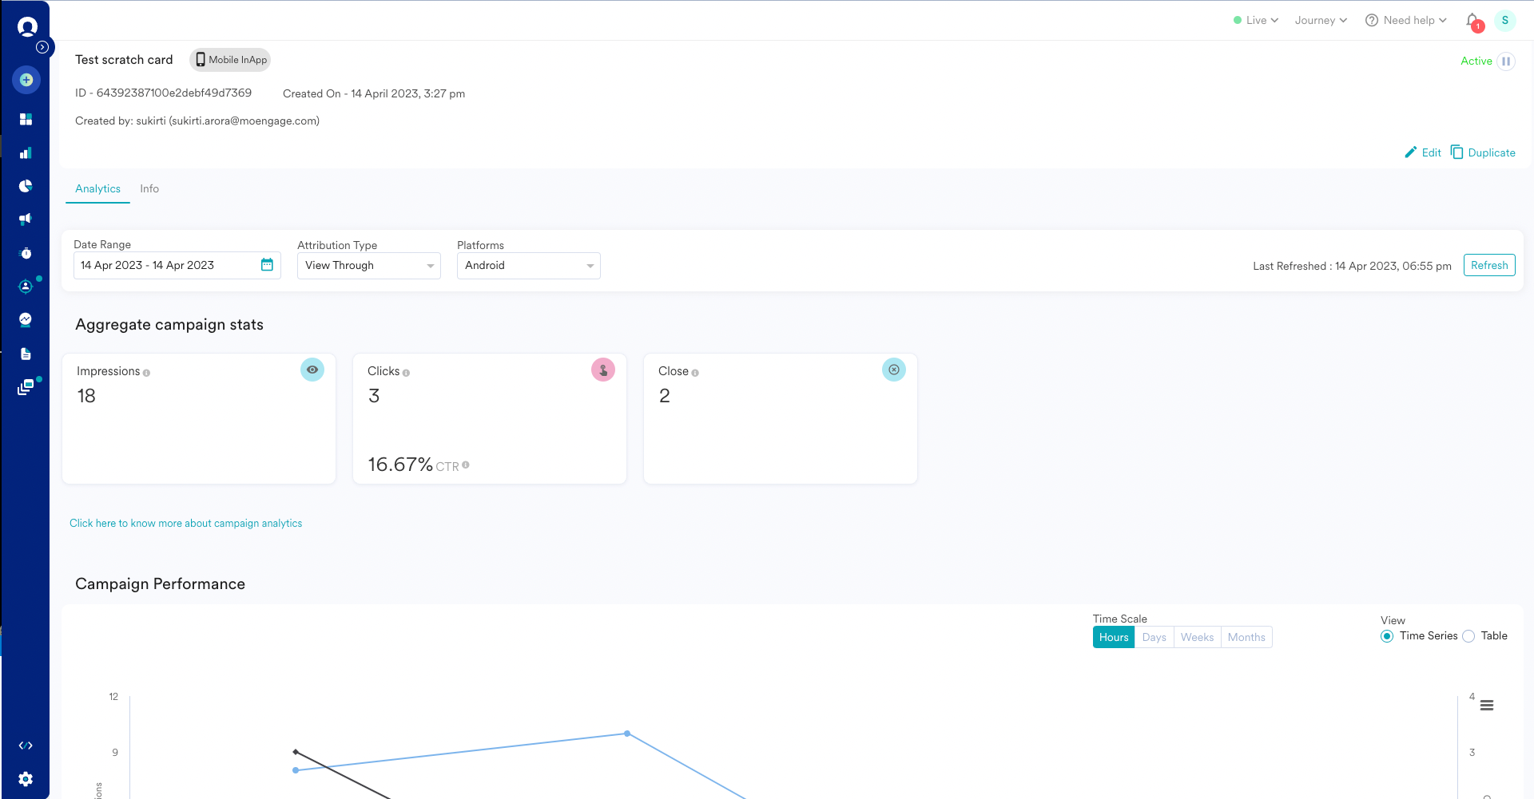
Task: Switch to the Info tab
Action: coord(149,189)
